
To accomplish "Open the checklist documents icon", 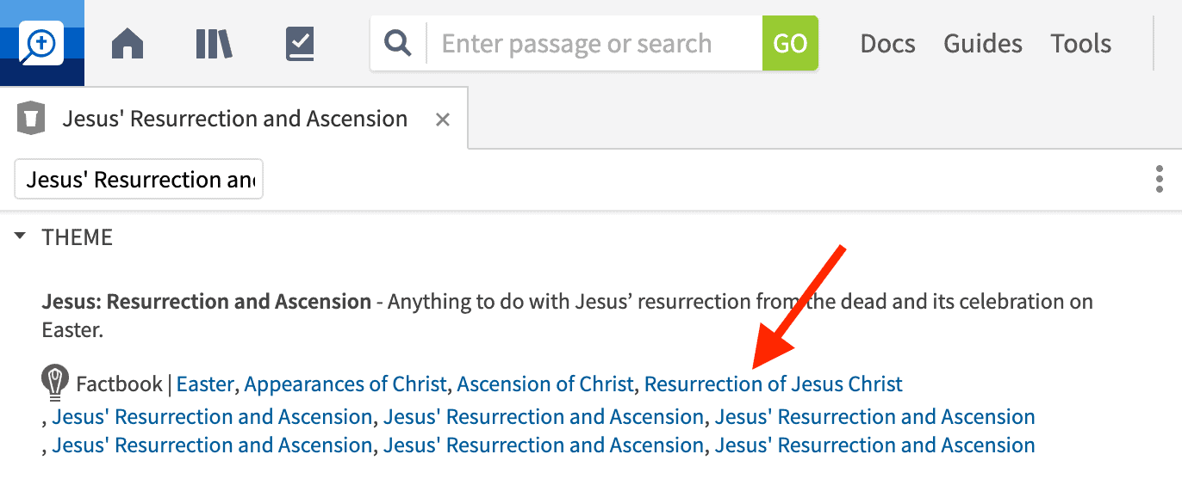I will coord(300,43).
